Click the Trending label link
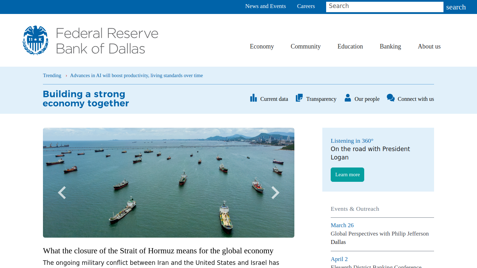The image size is (477, 268). [x=52, y=75]
